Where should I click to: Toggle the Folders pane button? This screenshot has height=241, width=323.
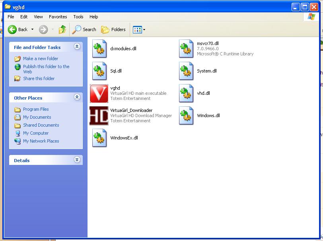coord(113,29)
